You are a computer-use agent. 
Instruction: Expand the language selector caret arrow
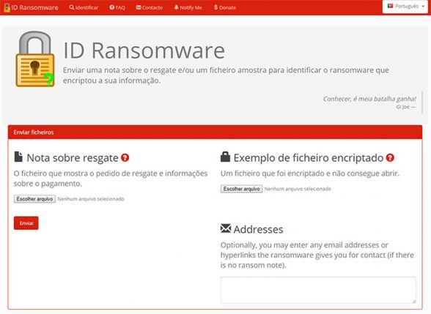point(423,7)
